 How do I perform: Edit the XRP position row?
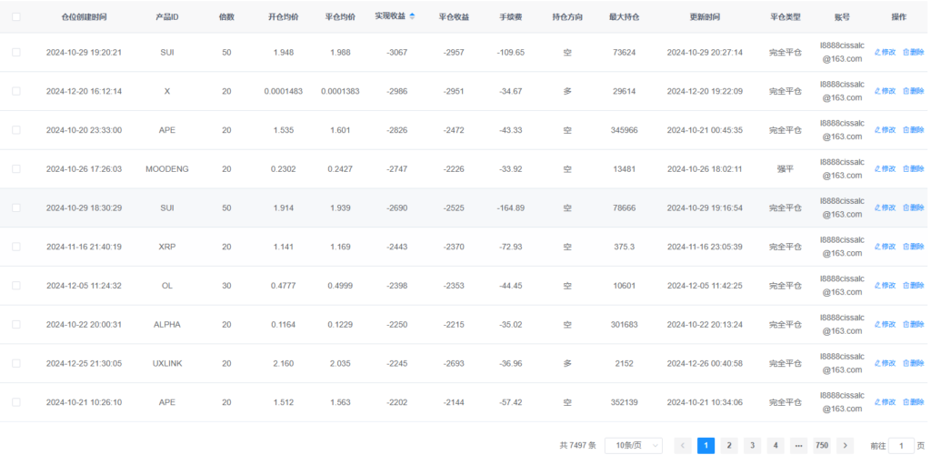point(885,247)
